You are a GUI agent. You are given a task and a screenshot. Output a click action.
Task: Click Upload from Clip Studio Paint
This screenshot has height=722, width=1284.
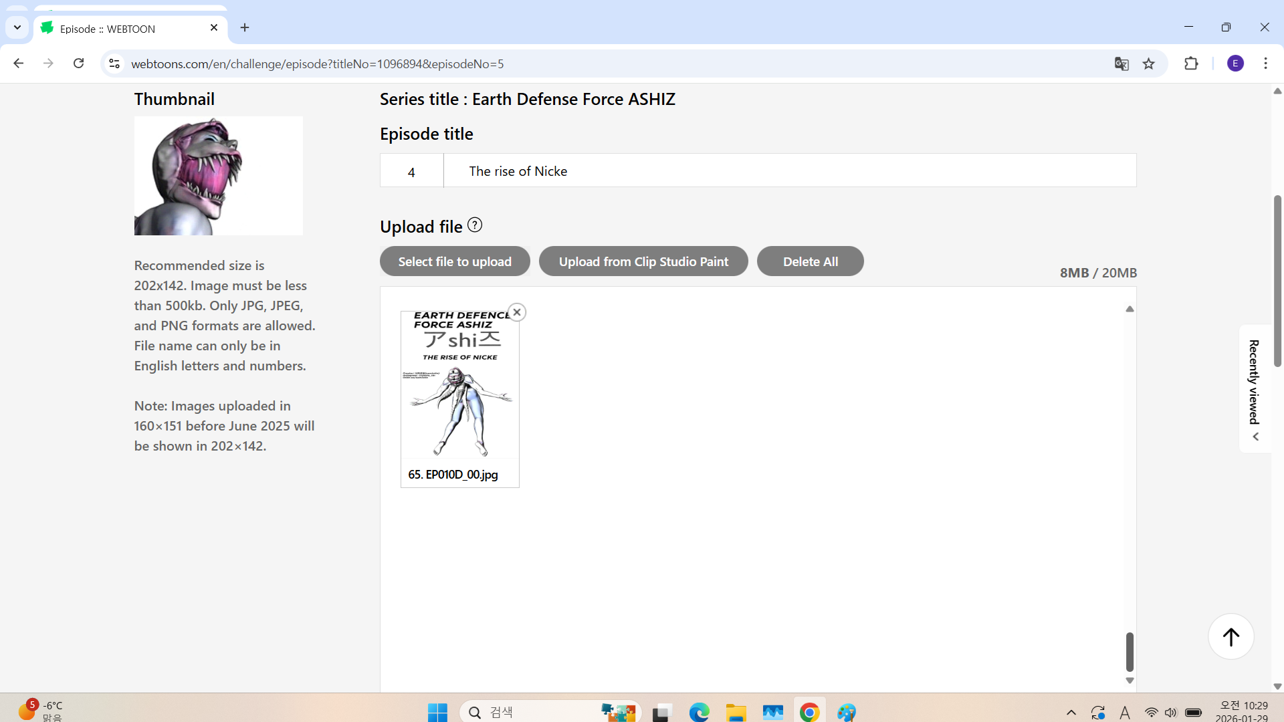point(643,261)
